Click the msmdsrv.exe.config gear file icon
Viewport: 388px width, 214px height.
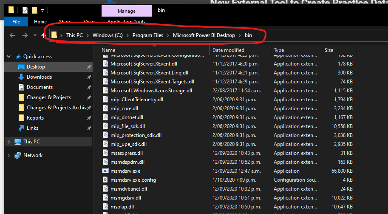pyautogui.click(x=105, y=180)
